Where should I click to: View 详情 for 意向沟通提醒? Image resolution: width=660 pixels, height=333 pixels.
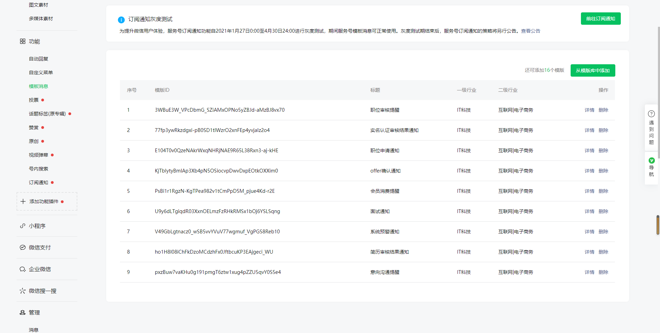(590, 272)
